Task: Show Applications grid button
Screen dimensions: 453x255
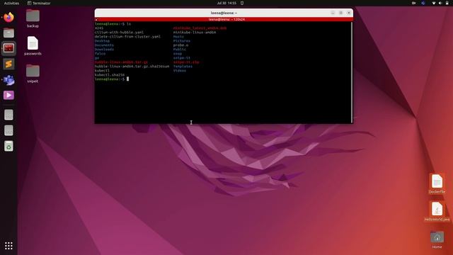Action: (8, 246)
